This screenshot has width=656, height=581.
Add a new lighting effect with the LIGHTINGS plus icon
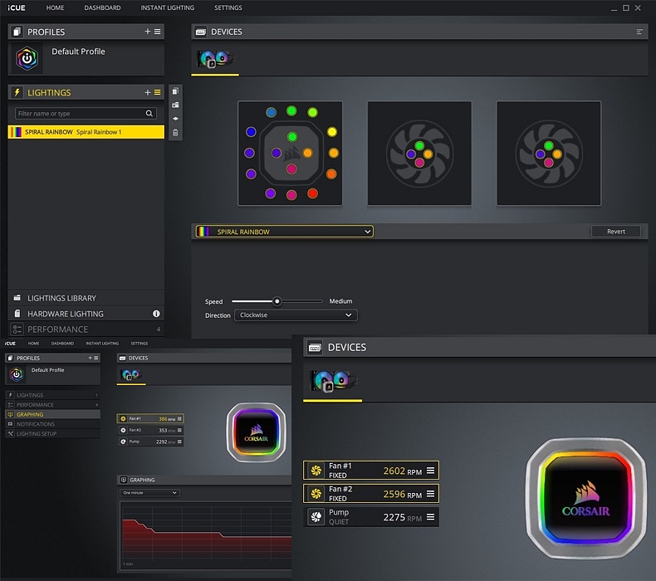coord(147,92)
